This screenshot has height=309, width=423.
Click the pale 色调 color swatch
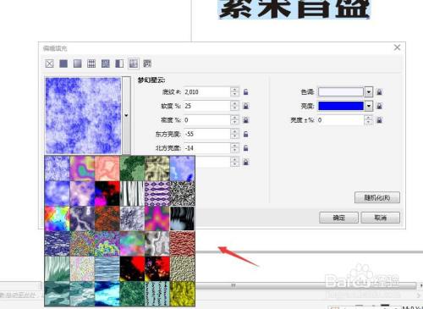coord(341,92)
